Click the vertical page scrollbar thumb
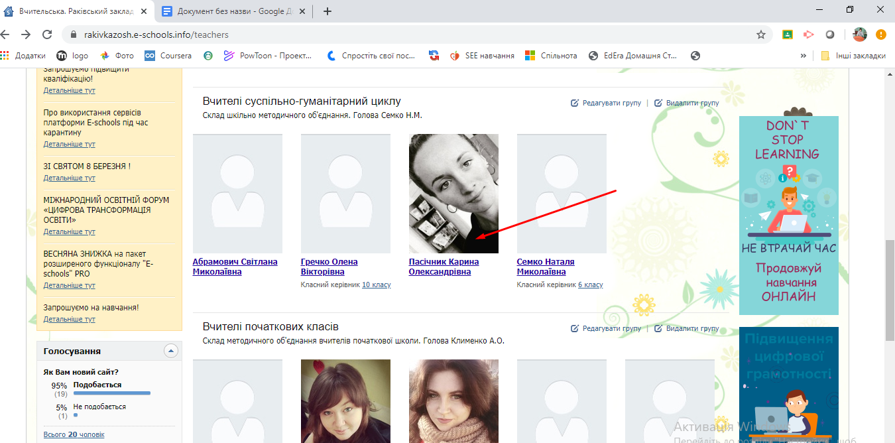The width and height of the screenshot is (895, 443). [890, 290]
